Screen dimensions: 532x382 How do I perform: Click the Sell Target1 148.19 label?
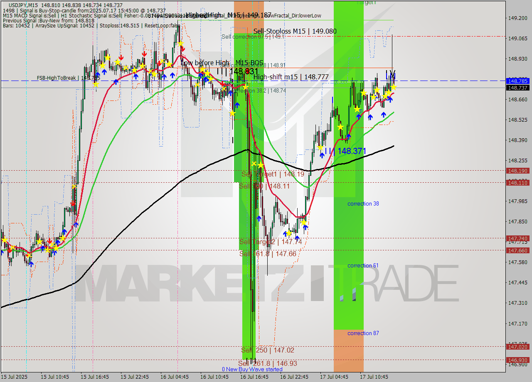coord(272,174)
